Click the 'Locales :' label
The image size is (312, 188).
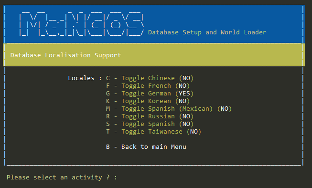point(85,78)
